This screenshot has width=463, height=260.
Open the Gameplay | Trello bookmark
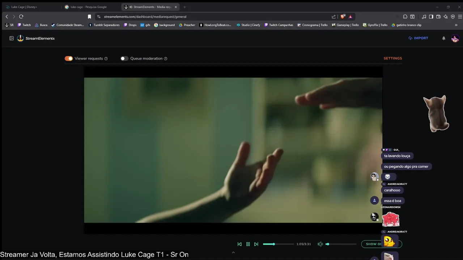345,25
